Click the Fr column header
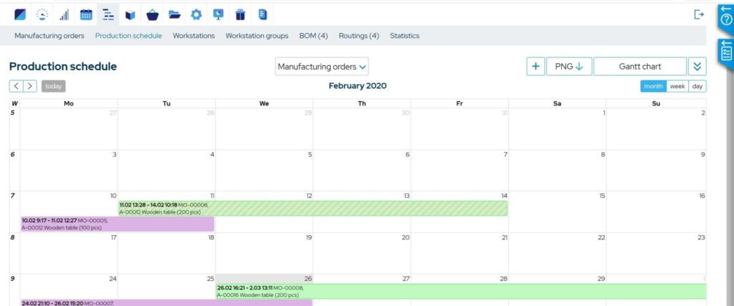 click(459, 103)
